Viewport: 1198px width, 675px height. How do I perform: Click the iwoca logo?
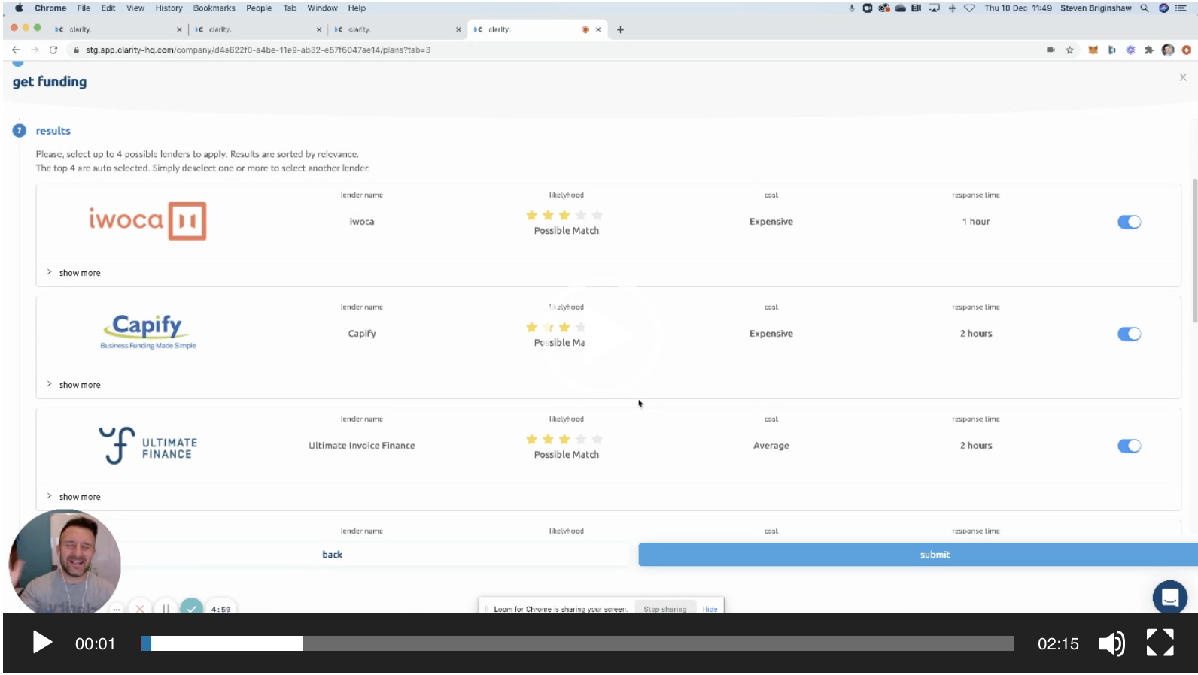point(147,221)
